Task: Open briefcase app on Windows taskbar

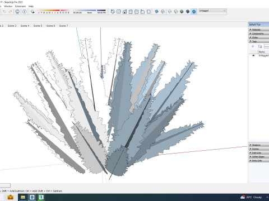Action: pyautogui.click(x=10, y=197)
